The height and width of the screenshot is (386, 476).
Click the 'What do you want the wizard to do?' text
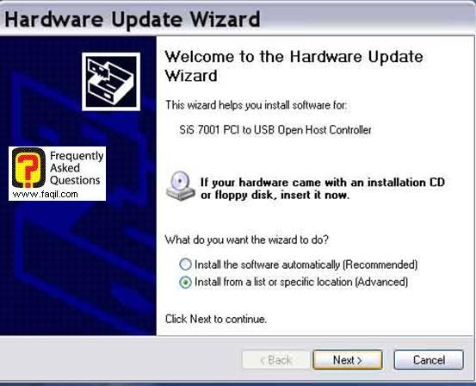pos(247,240)
